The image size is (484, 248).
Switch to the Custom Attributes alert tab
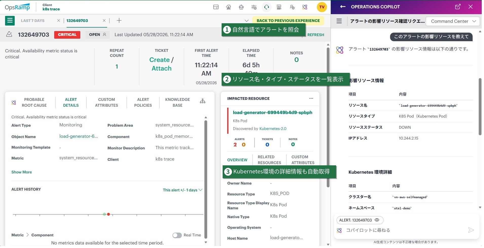tap(106, 102)
